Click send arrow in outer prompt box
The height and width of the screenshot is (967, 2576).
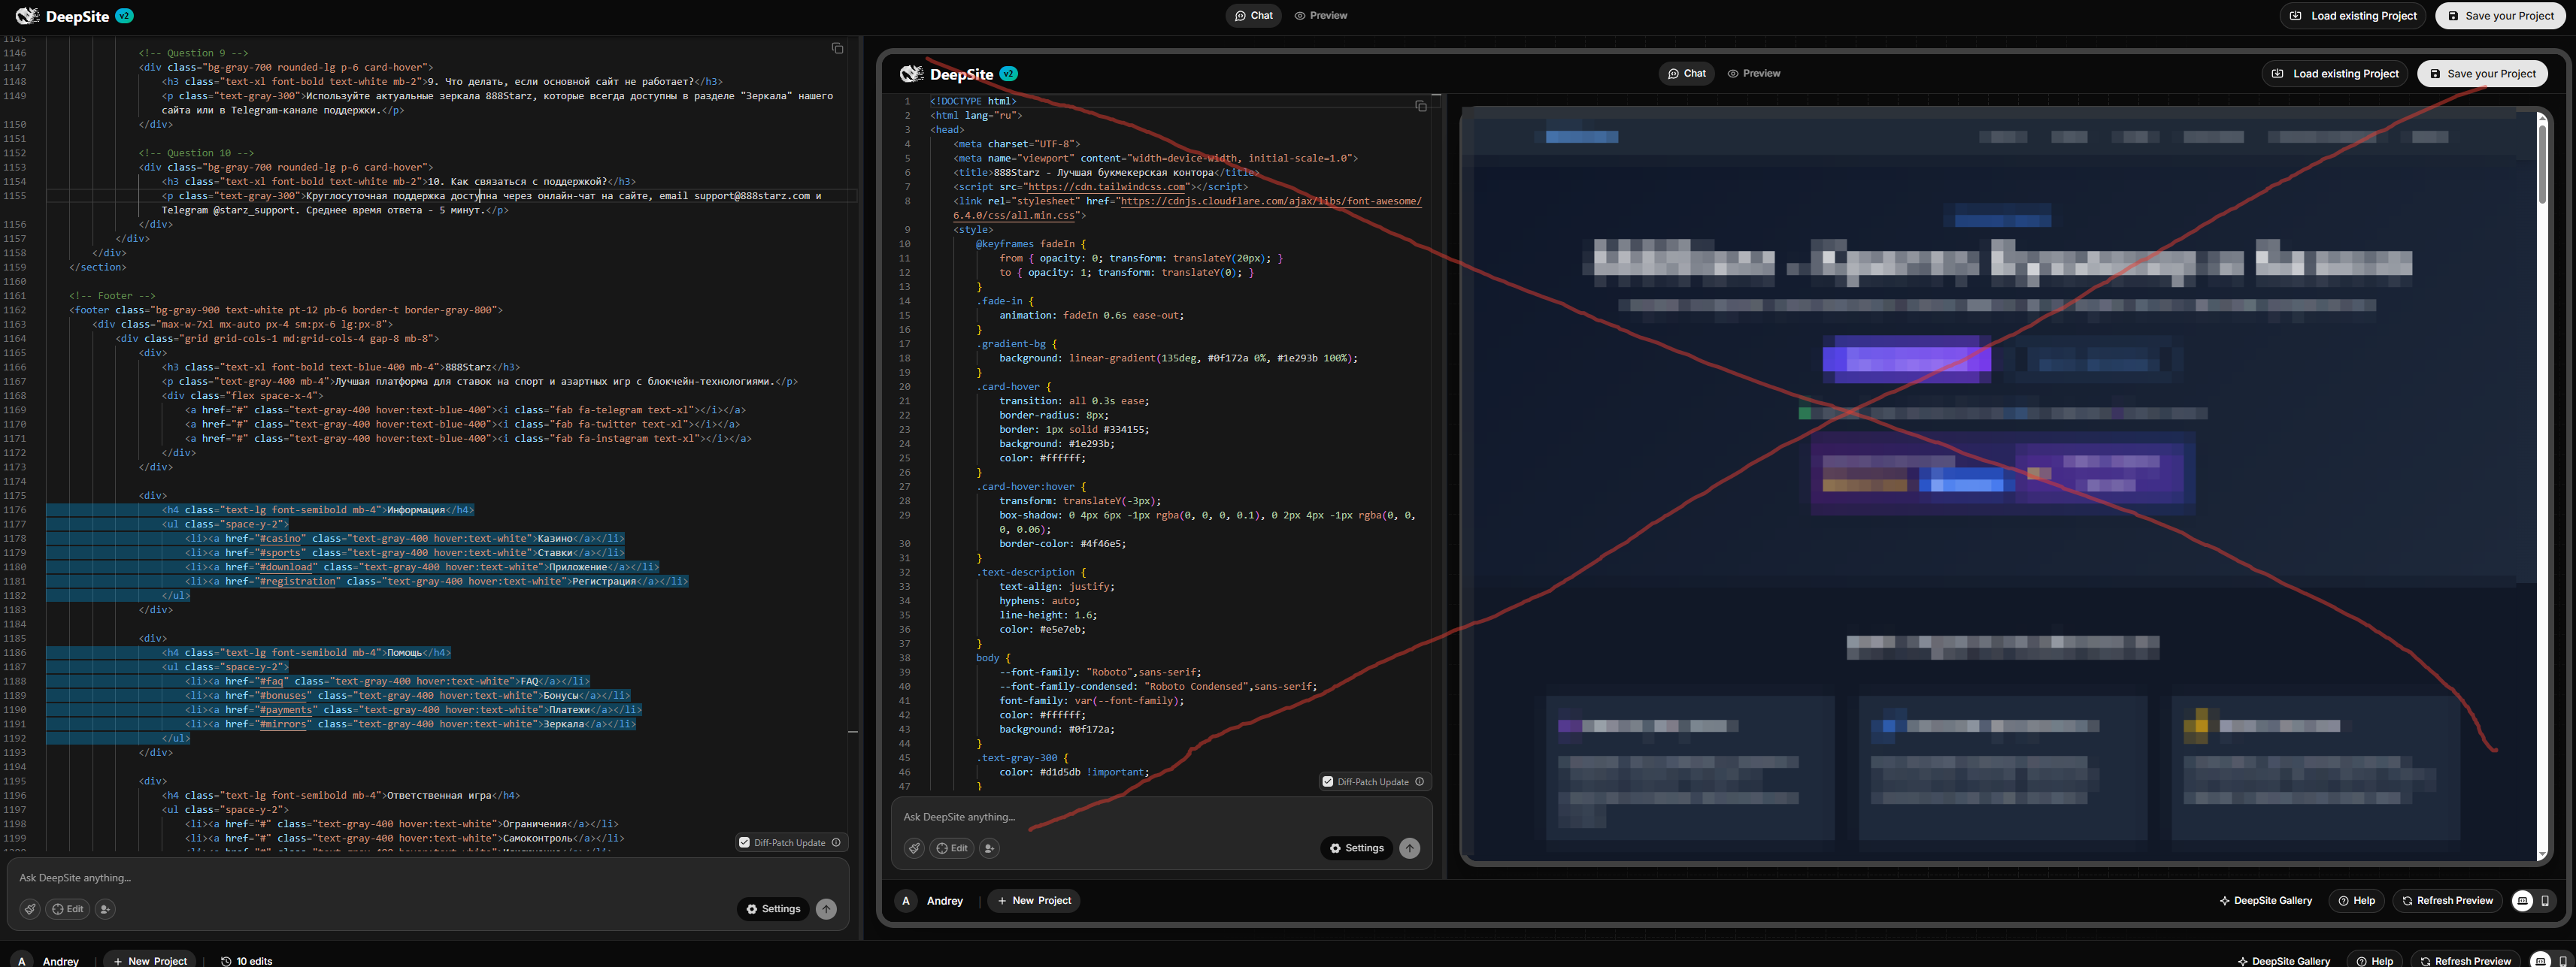pos(826,909)
